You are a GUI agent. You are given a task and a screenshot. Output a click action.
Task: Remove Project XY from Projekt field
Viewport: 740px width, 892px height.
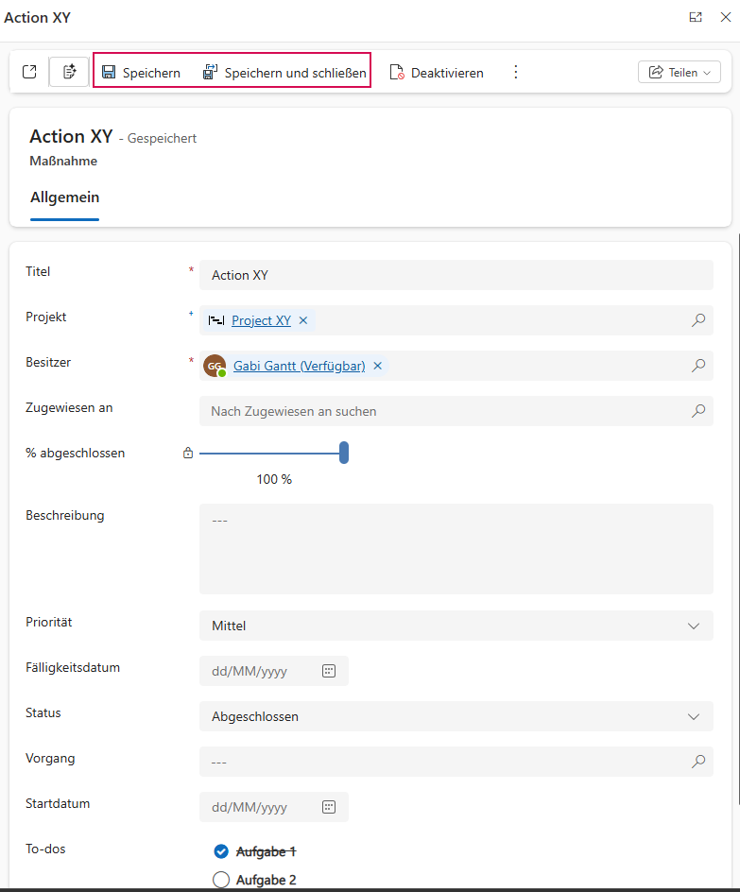(303, 320)
